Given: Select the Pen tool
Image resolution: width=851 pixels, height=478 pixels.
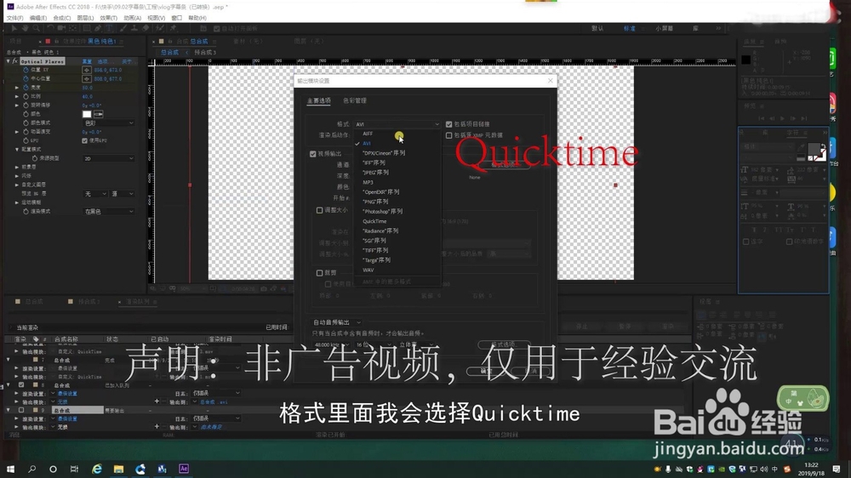Looking at the screenshot, I should [x=98, y=28].
